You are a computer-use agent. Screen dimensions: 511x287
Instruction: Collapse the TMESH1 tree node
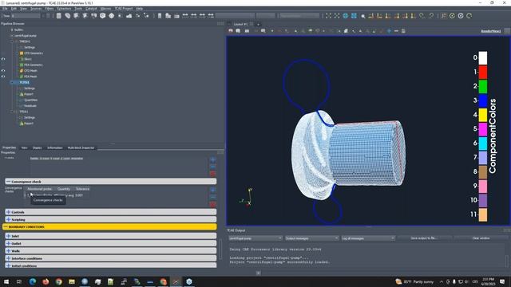pyautogui.click(x=12, y=41)
